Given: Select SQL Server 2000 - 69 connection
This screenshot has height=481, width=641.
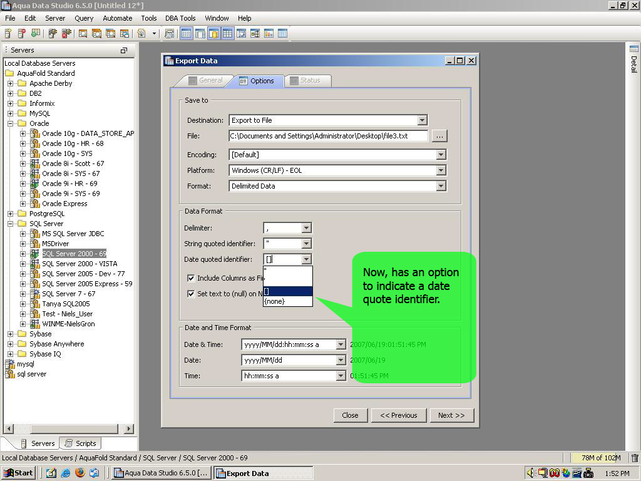Looking at the screenshot, I should [x=74, y=254].
